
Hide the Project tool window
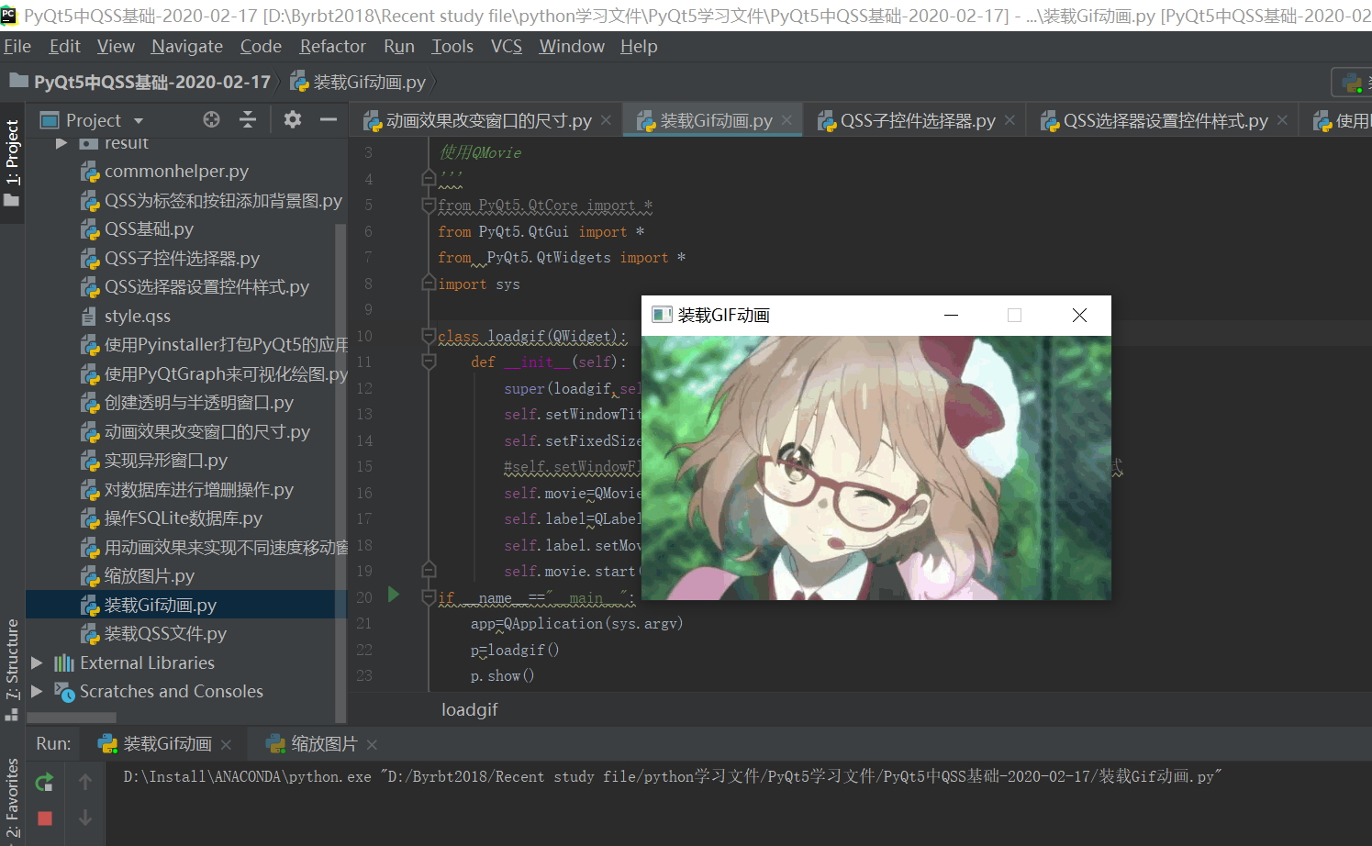pos(329,119)
